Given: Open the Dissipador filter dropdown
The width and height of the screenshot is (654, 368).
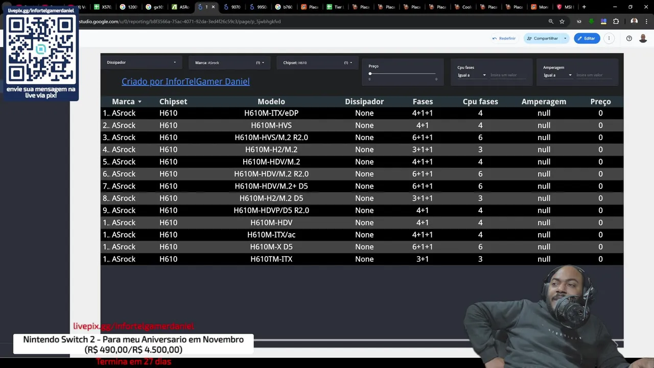Looking at the screenshot, I should (141, 62).
